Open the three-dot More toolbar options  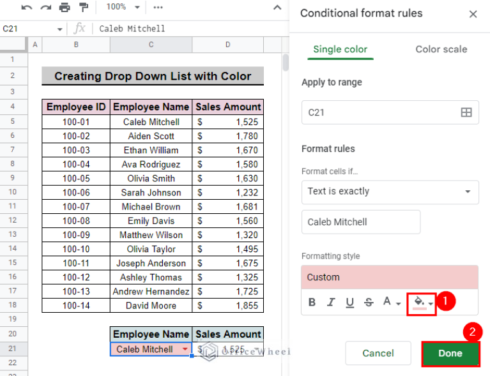pos(158,7)
